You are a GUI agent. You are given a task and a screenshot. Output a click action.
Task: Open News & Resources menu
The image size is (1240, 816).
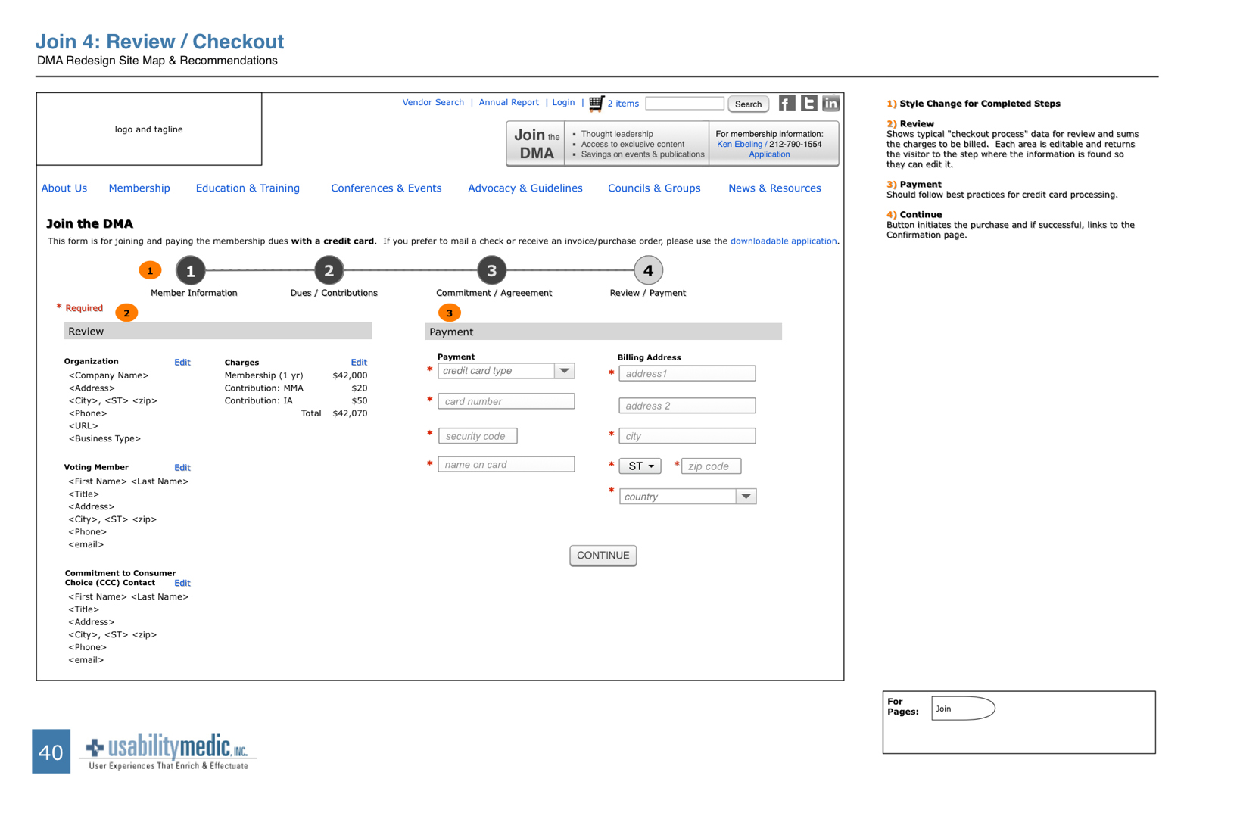click(774, 188)
